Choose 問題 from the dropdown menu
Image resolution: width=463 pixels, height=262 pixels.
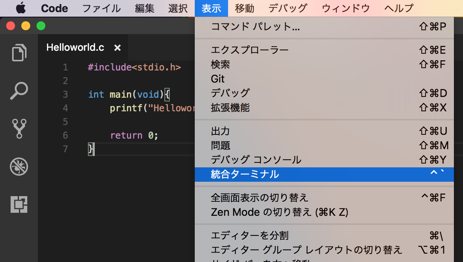[x=324, y=146]
